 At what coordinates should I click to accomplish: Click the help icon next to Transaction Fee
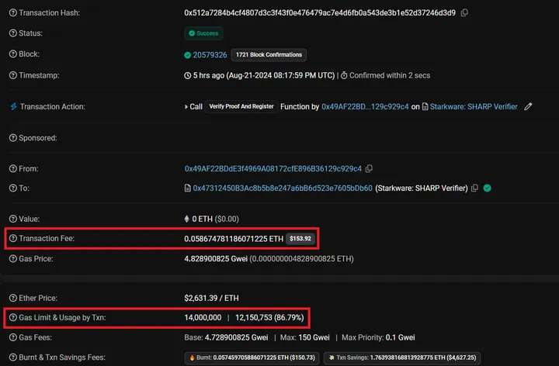pyautogui.click(x=12, y=238)
